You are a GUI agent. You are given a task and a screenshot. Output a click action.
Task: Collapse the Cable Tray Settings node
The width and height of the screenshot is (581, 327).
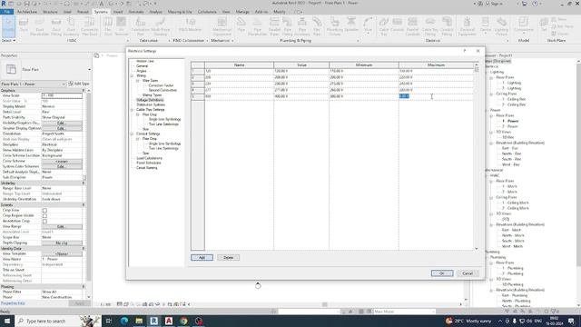[x=132, y=110]
